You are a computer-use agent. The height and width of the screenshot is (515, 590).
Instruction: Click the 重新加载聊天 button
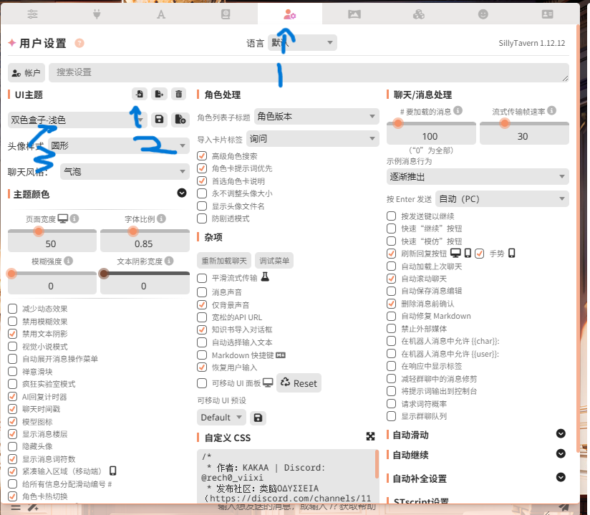tap(224, 260)
